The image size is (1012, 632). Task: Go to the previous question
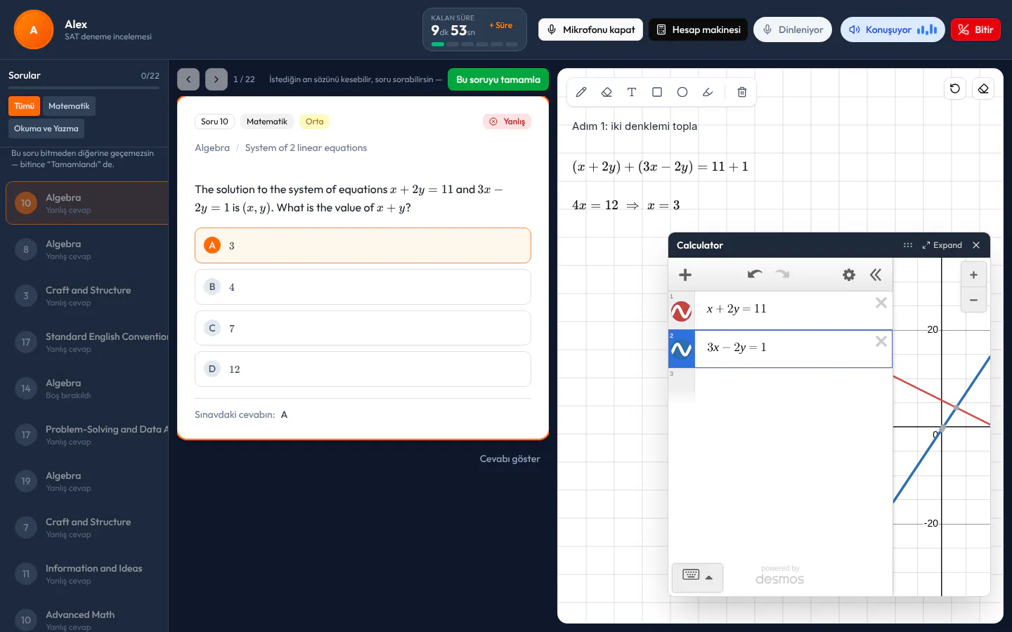click(x=188, y=79)
